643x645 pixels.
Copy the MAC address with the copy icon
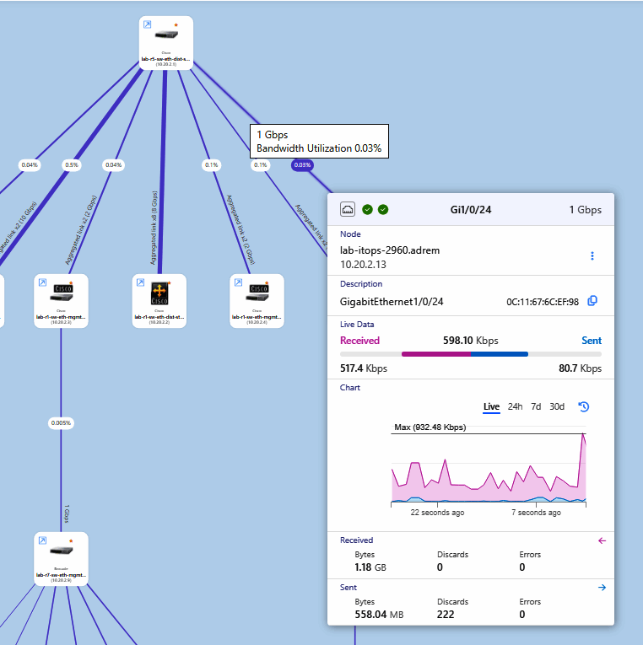pos(592,301)
